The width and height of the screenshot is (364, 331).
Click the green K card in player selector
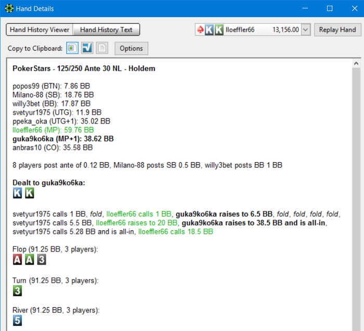coord(219,30)
